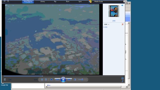
Task: Go forward with the forward arrow at top left
Action: click(8, 1)
